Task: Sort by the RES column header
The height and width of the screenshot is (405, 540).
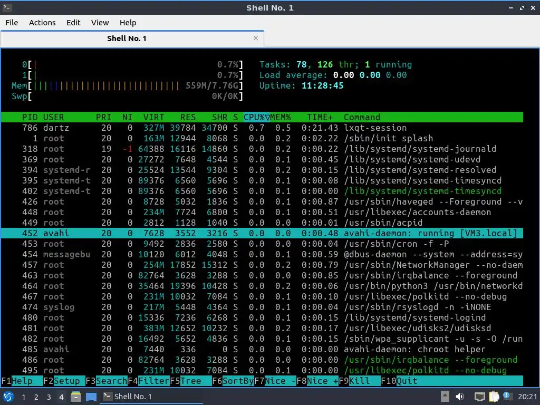Action: click(x=188, y=117)
